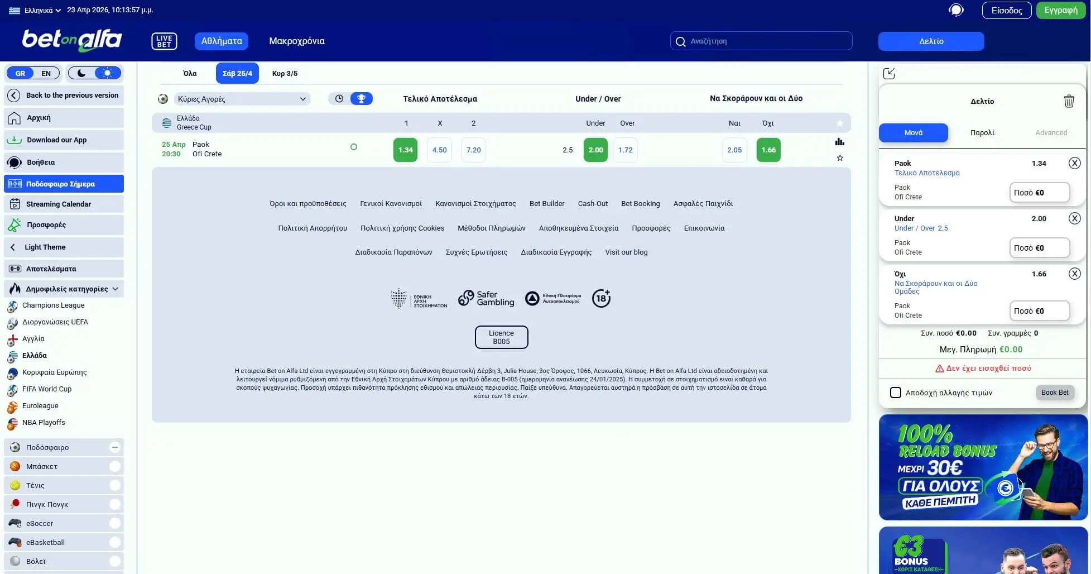The image size is (1091, 574).
Task: Click the 18+ age restriction icon
Action: (601, 299)
